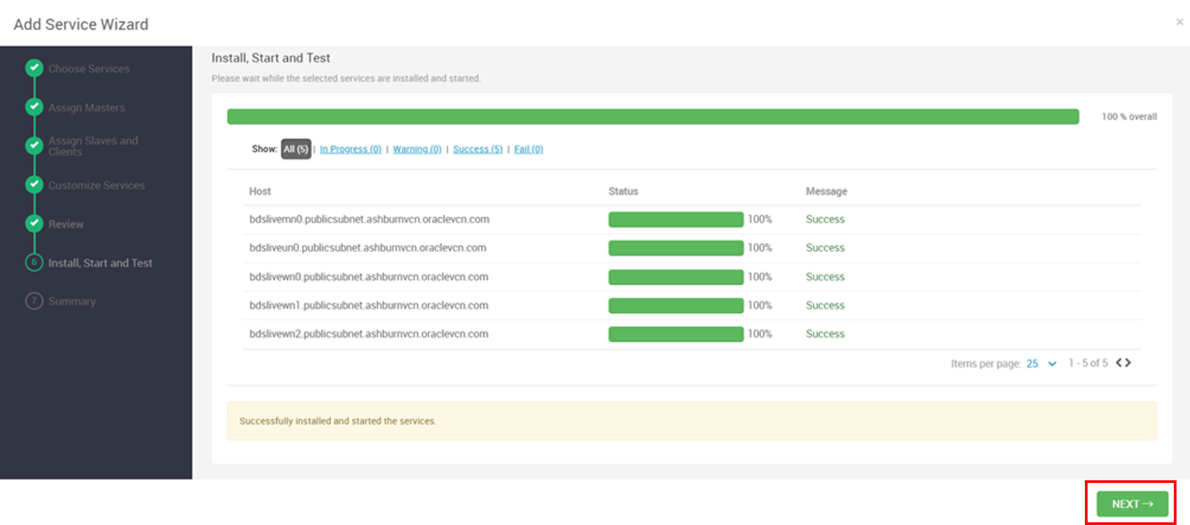Click checkmark icon for Review step
Image resolution: width=1190 pixels, height=525 pixels.
pos(34,223)
